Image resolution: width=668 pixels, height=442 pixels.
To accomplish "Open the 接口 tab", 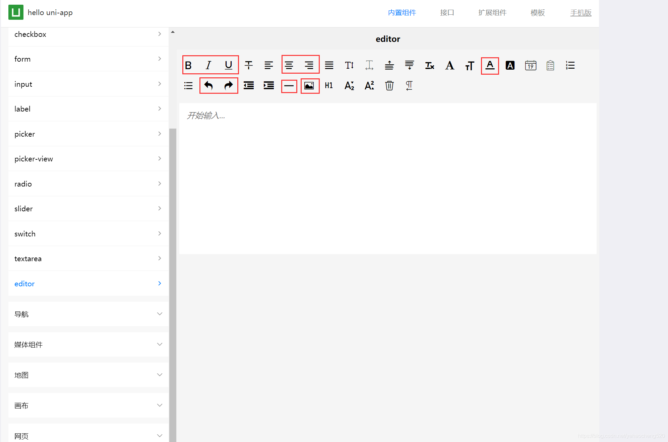I will (x=447, y=13).
